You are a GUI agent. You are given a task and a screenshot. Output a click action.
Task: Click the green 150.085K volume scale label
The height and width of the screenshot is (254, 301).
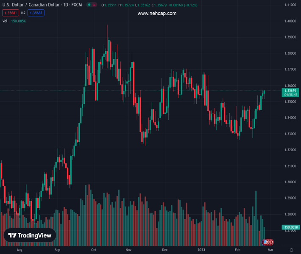coord(290,228)
